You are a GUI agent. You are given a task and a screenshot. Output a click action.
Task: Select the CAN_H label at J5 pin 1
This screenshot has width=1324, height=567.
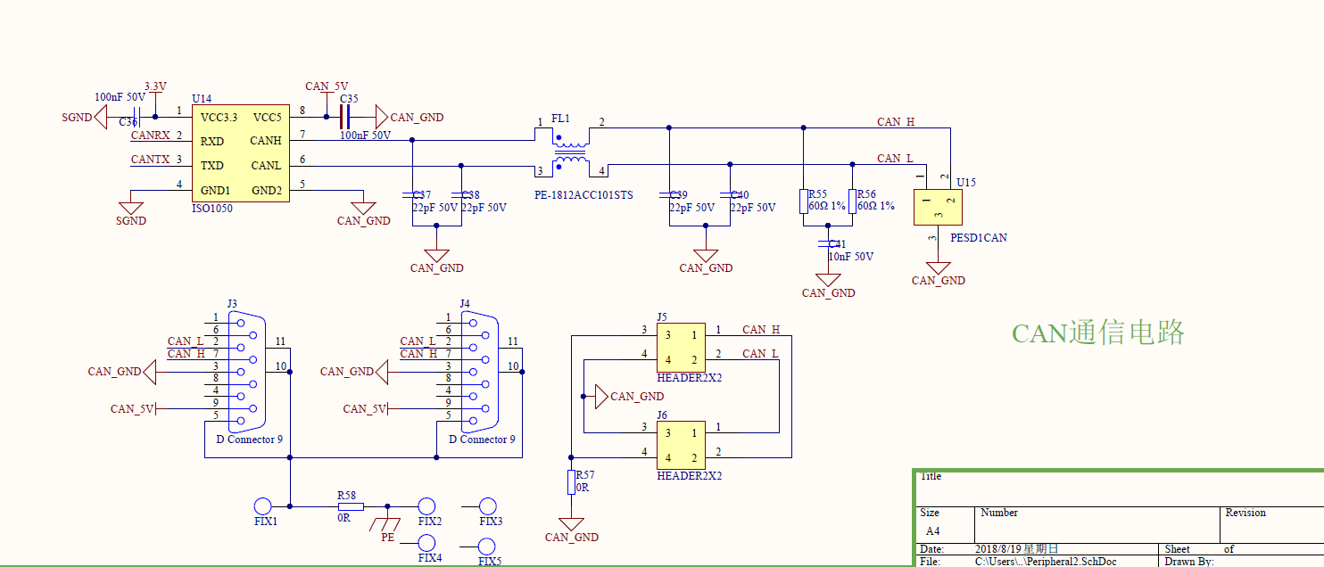pyautogui.click(x=761, y=330)
